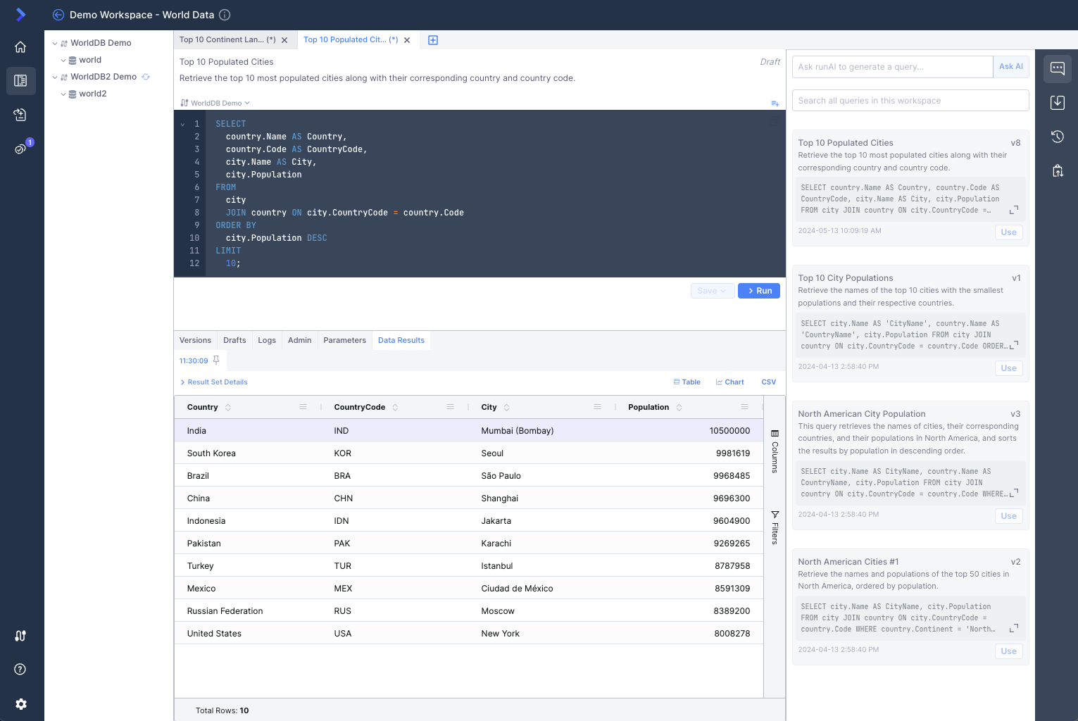Click the Ask runAI query input field
This screenshot has height=721, width=1078.
(x=892, y=67)
